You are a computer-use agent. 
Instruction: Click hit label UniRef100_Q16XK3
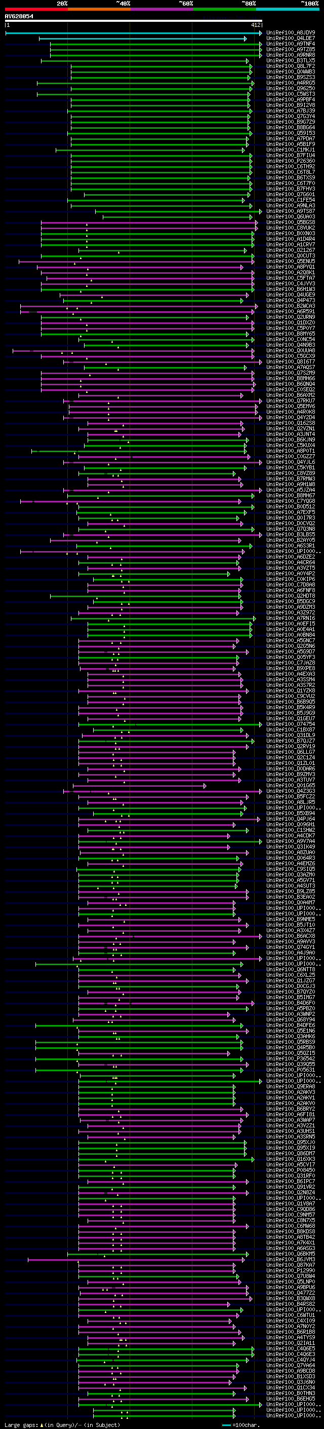(291, 1159)
